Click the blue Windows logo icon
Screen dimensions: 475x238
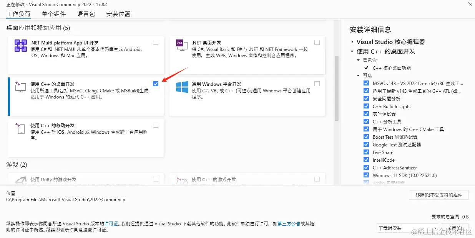click(182, 87)
